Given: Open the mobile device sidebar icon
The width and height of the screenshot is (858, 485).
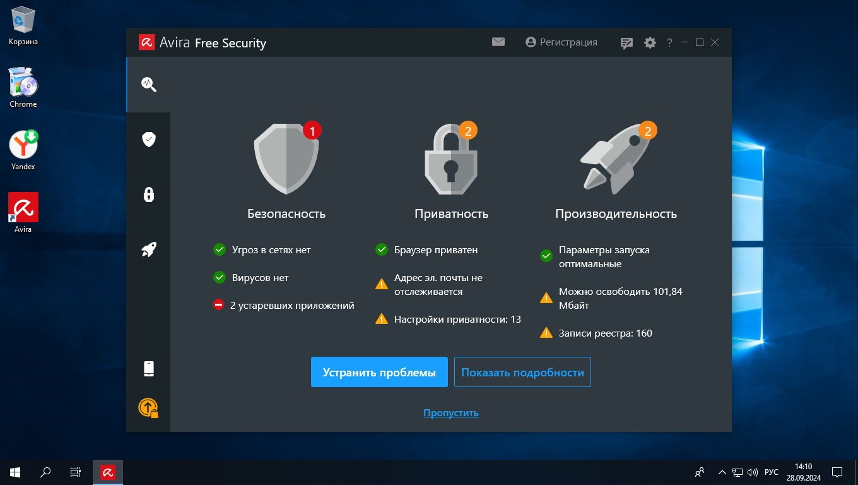Looking at the screenshot, I should click(148, 369).
